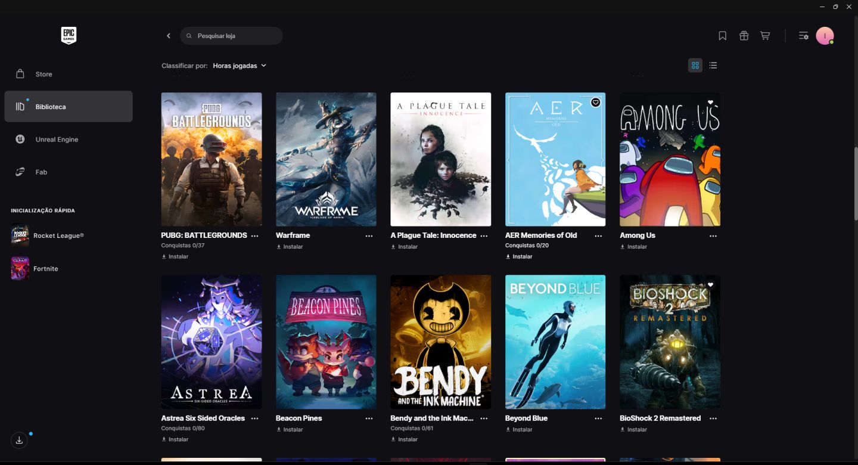Open options menu for Astrea Six Sided Oracles
The height and width of the screenshot is (465, 858).
click(x=254, y=418)
